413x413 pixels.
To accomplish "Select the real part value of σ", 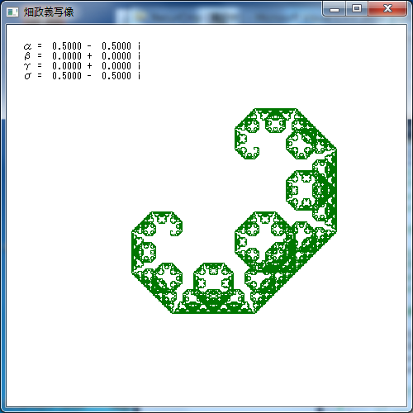I will click(x=67, y=76).
